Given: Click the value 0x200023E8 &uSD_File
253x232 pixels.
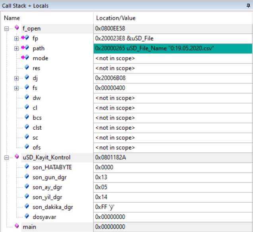Looking at the screenshot, I should (x=124, y=38).
